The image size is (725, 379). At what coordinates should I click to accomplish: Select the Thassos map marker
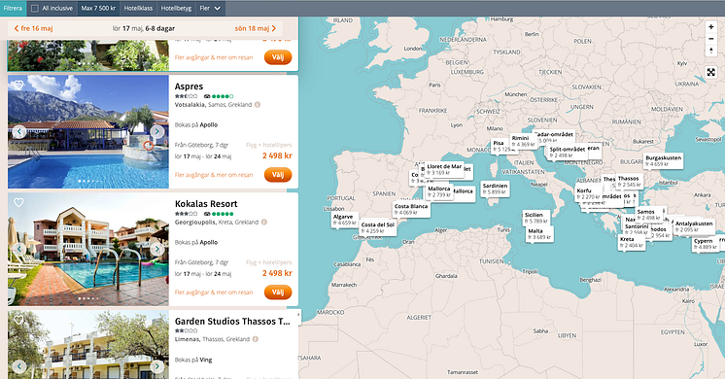629,181
